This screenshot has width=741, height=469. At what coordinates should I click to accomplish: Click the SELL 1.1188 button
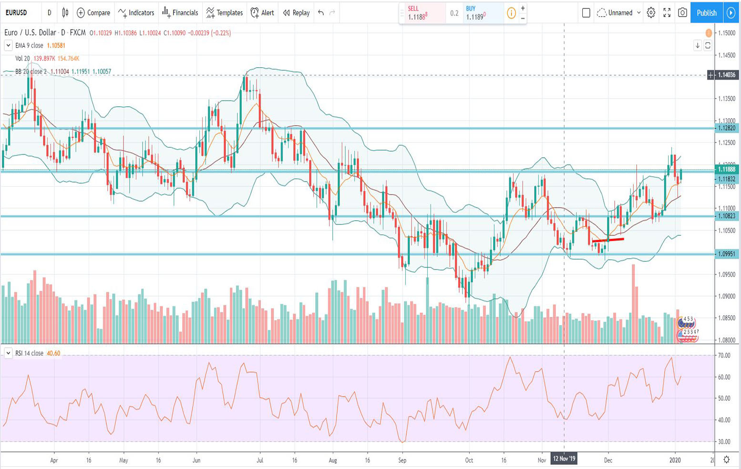tap(422, 13)
